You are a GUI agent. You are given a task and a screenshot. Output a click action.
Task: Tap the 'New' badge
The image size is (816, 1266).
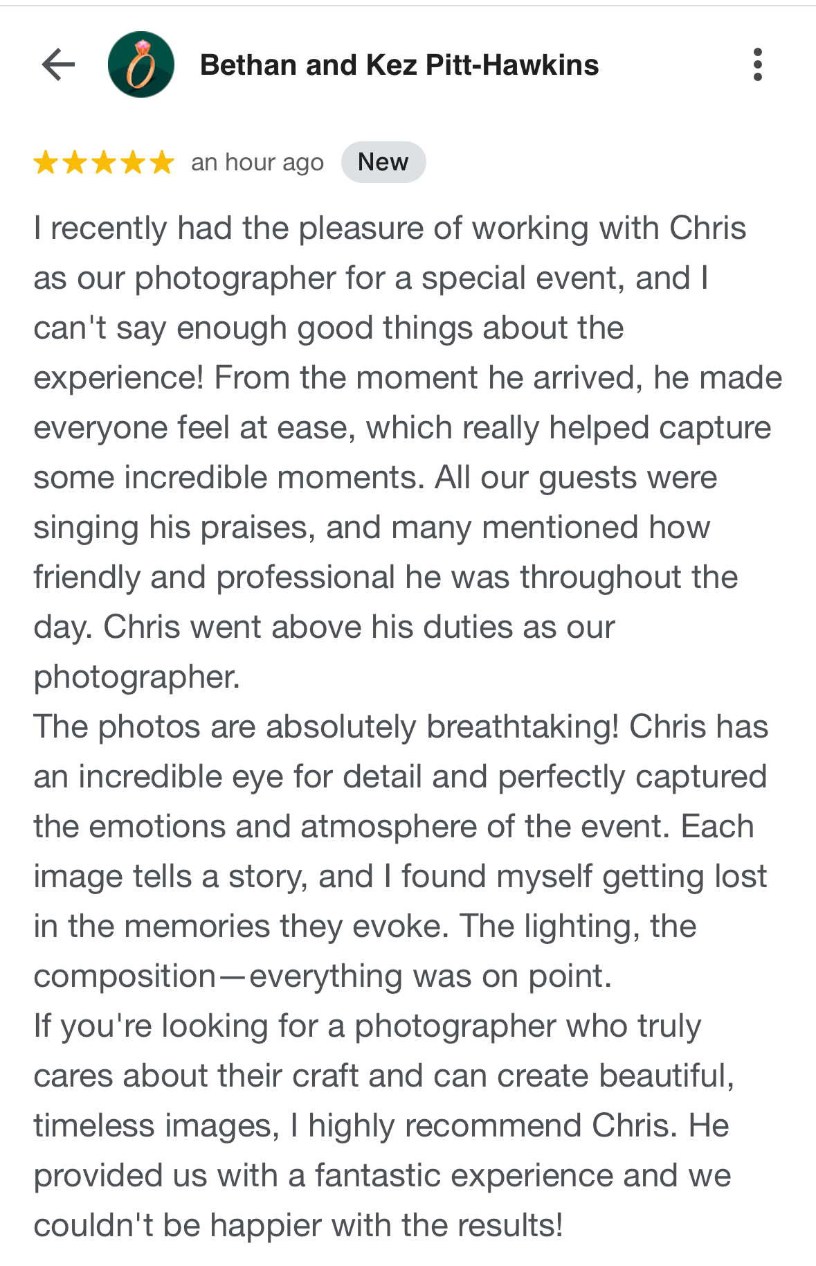(383, 162)
